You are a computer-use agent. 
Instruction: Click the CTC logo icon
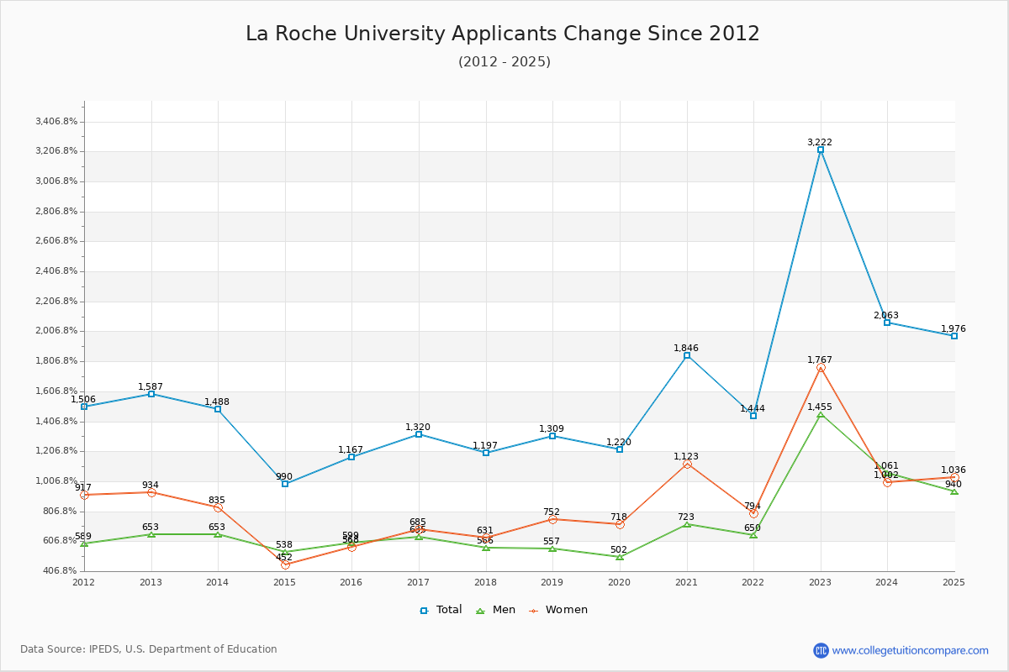point(821,650)
